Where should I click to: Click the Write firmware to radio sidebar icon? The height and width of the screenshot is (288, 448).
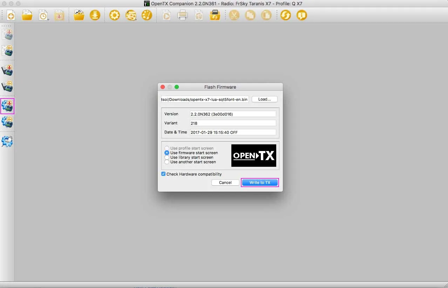point(7,105)
